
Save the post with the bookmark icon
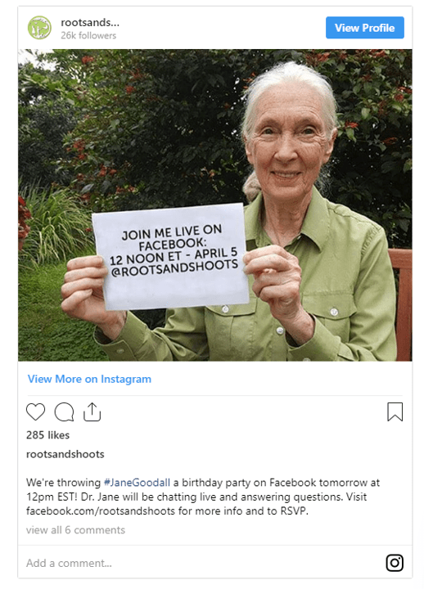point(395,411)
